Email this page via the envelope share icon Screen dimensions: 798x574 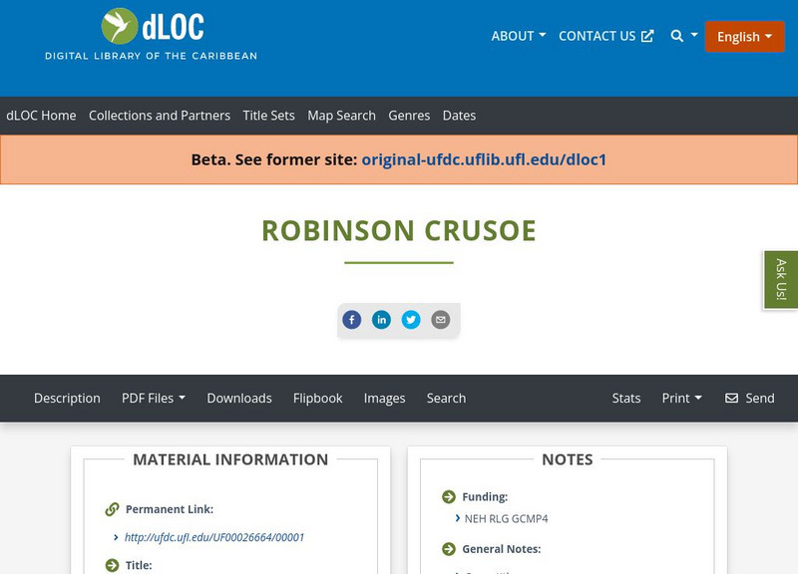tap(440, 320)
